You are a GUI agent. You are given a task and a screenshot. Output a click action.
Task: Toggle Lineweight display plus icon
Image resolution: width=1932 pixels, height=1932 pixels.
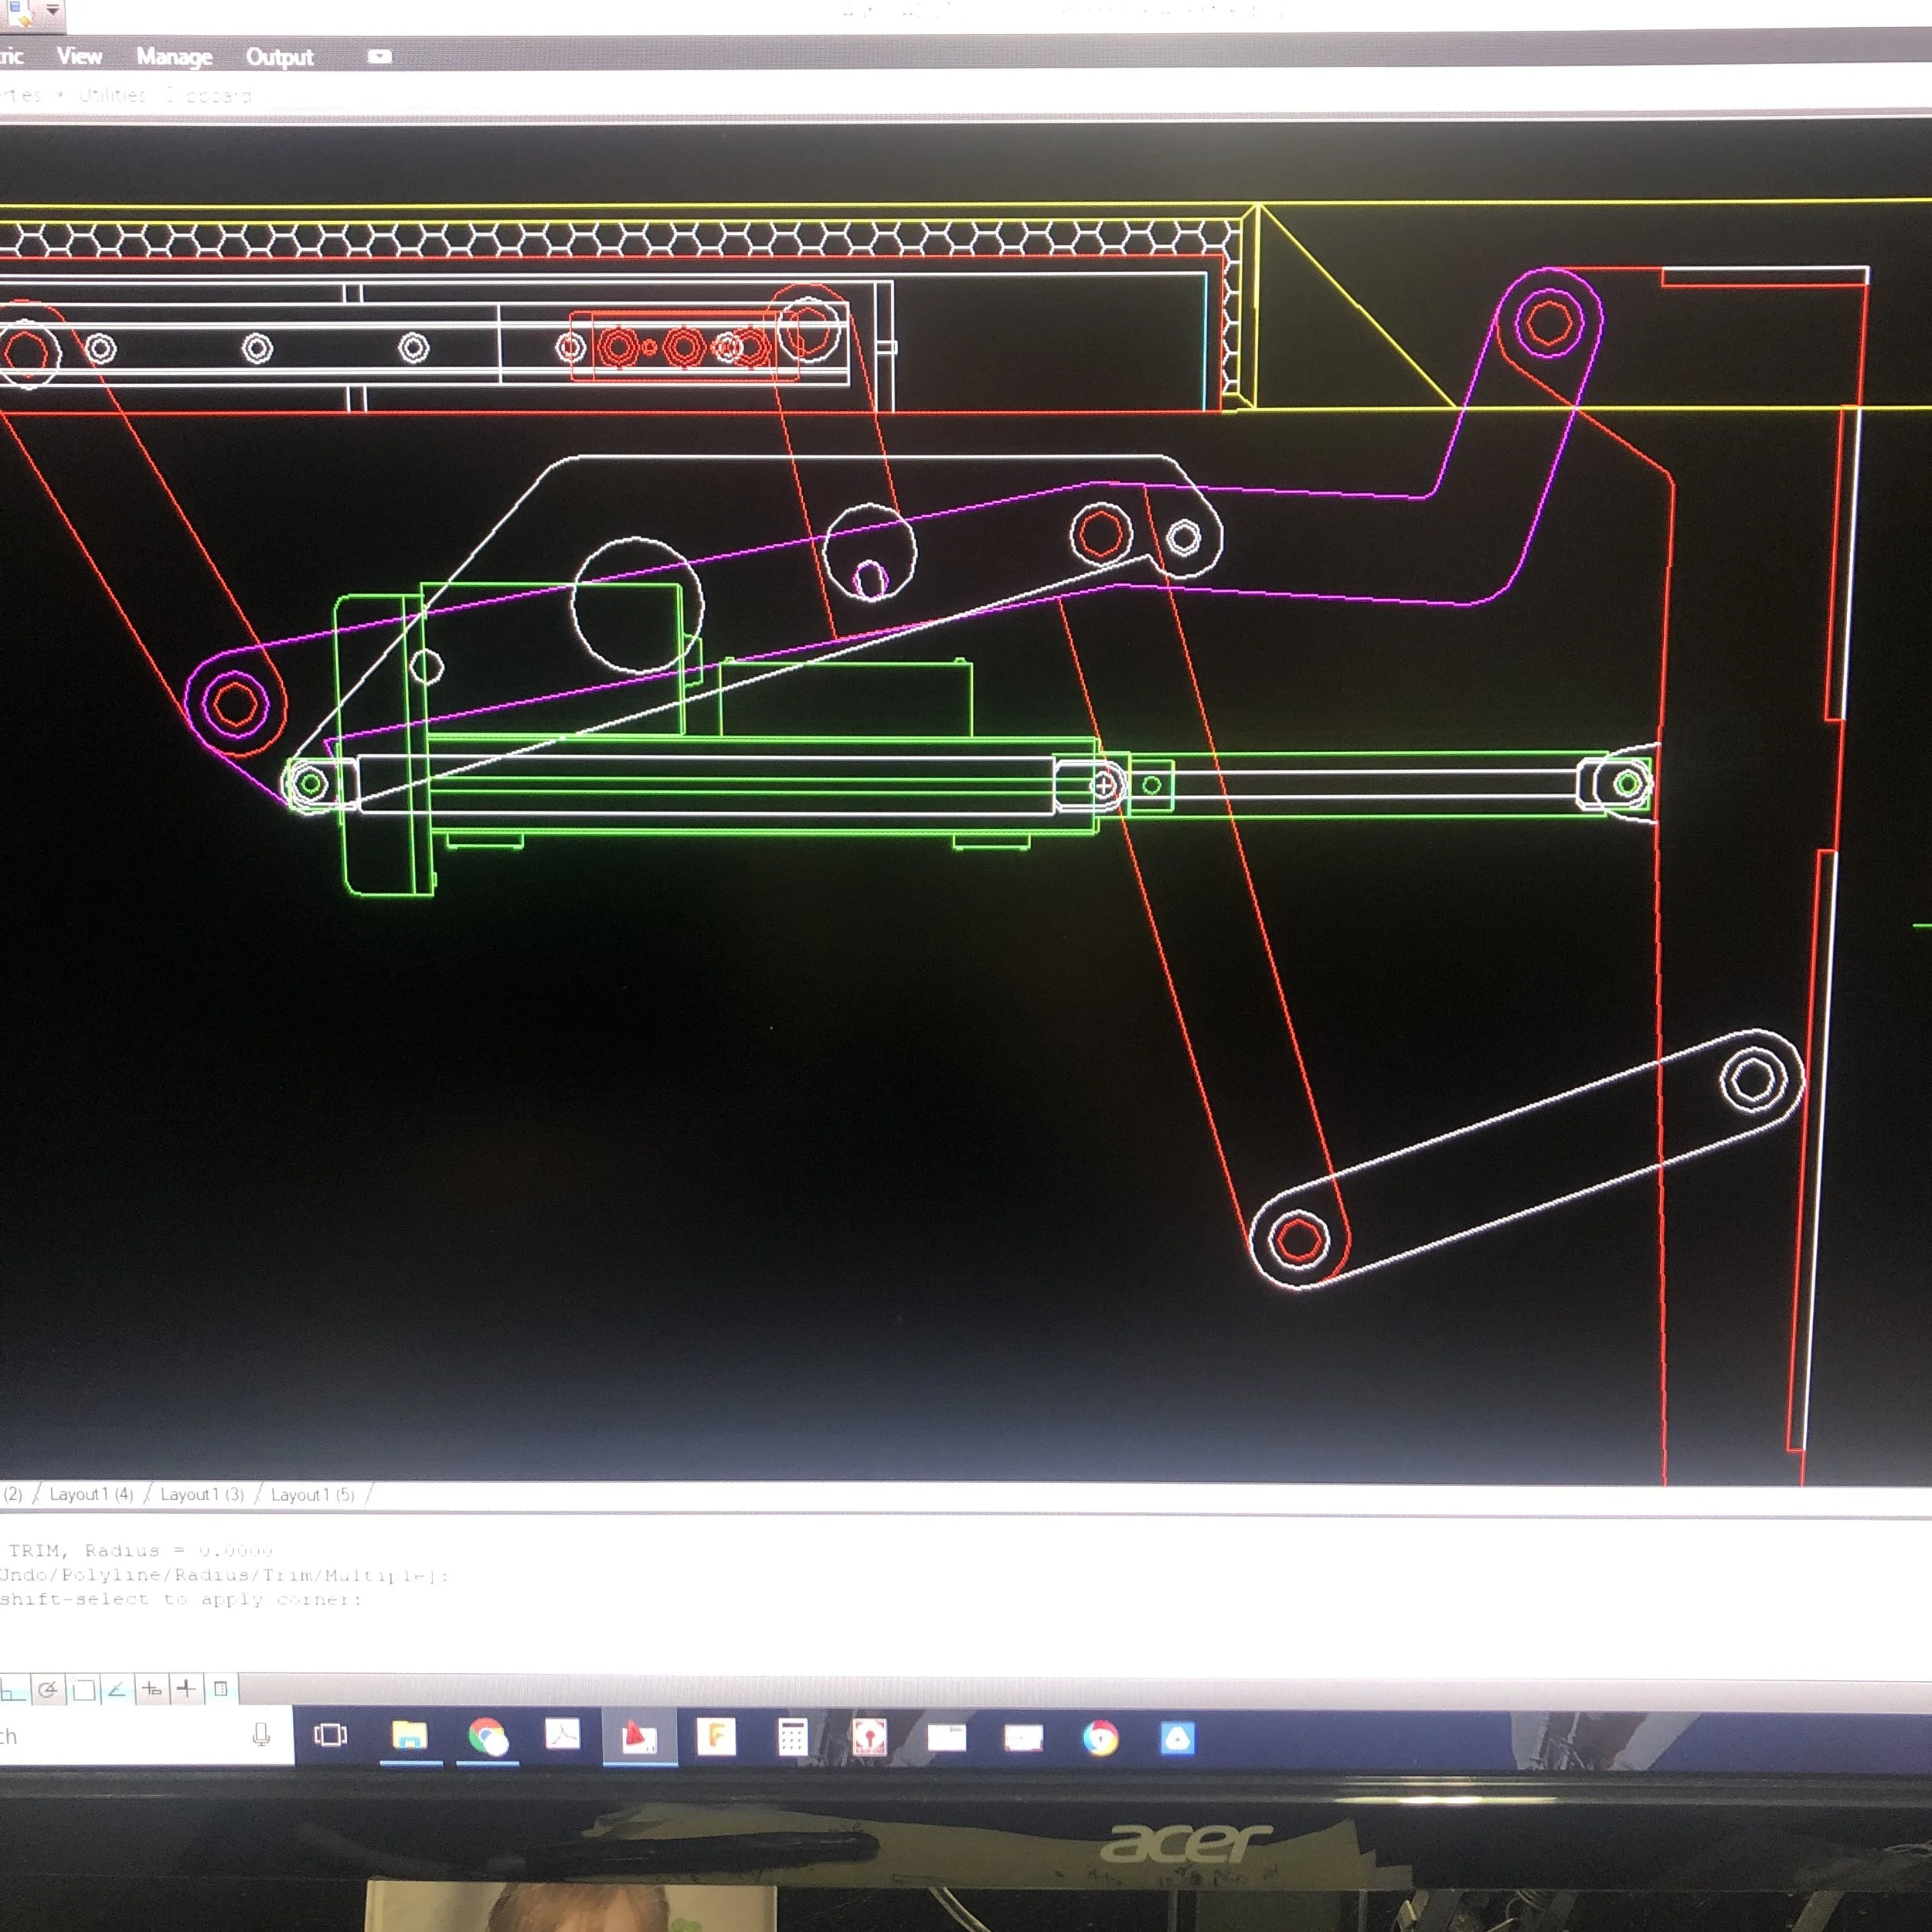pyautogui.click(x=186, y=1689)
